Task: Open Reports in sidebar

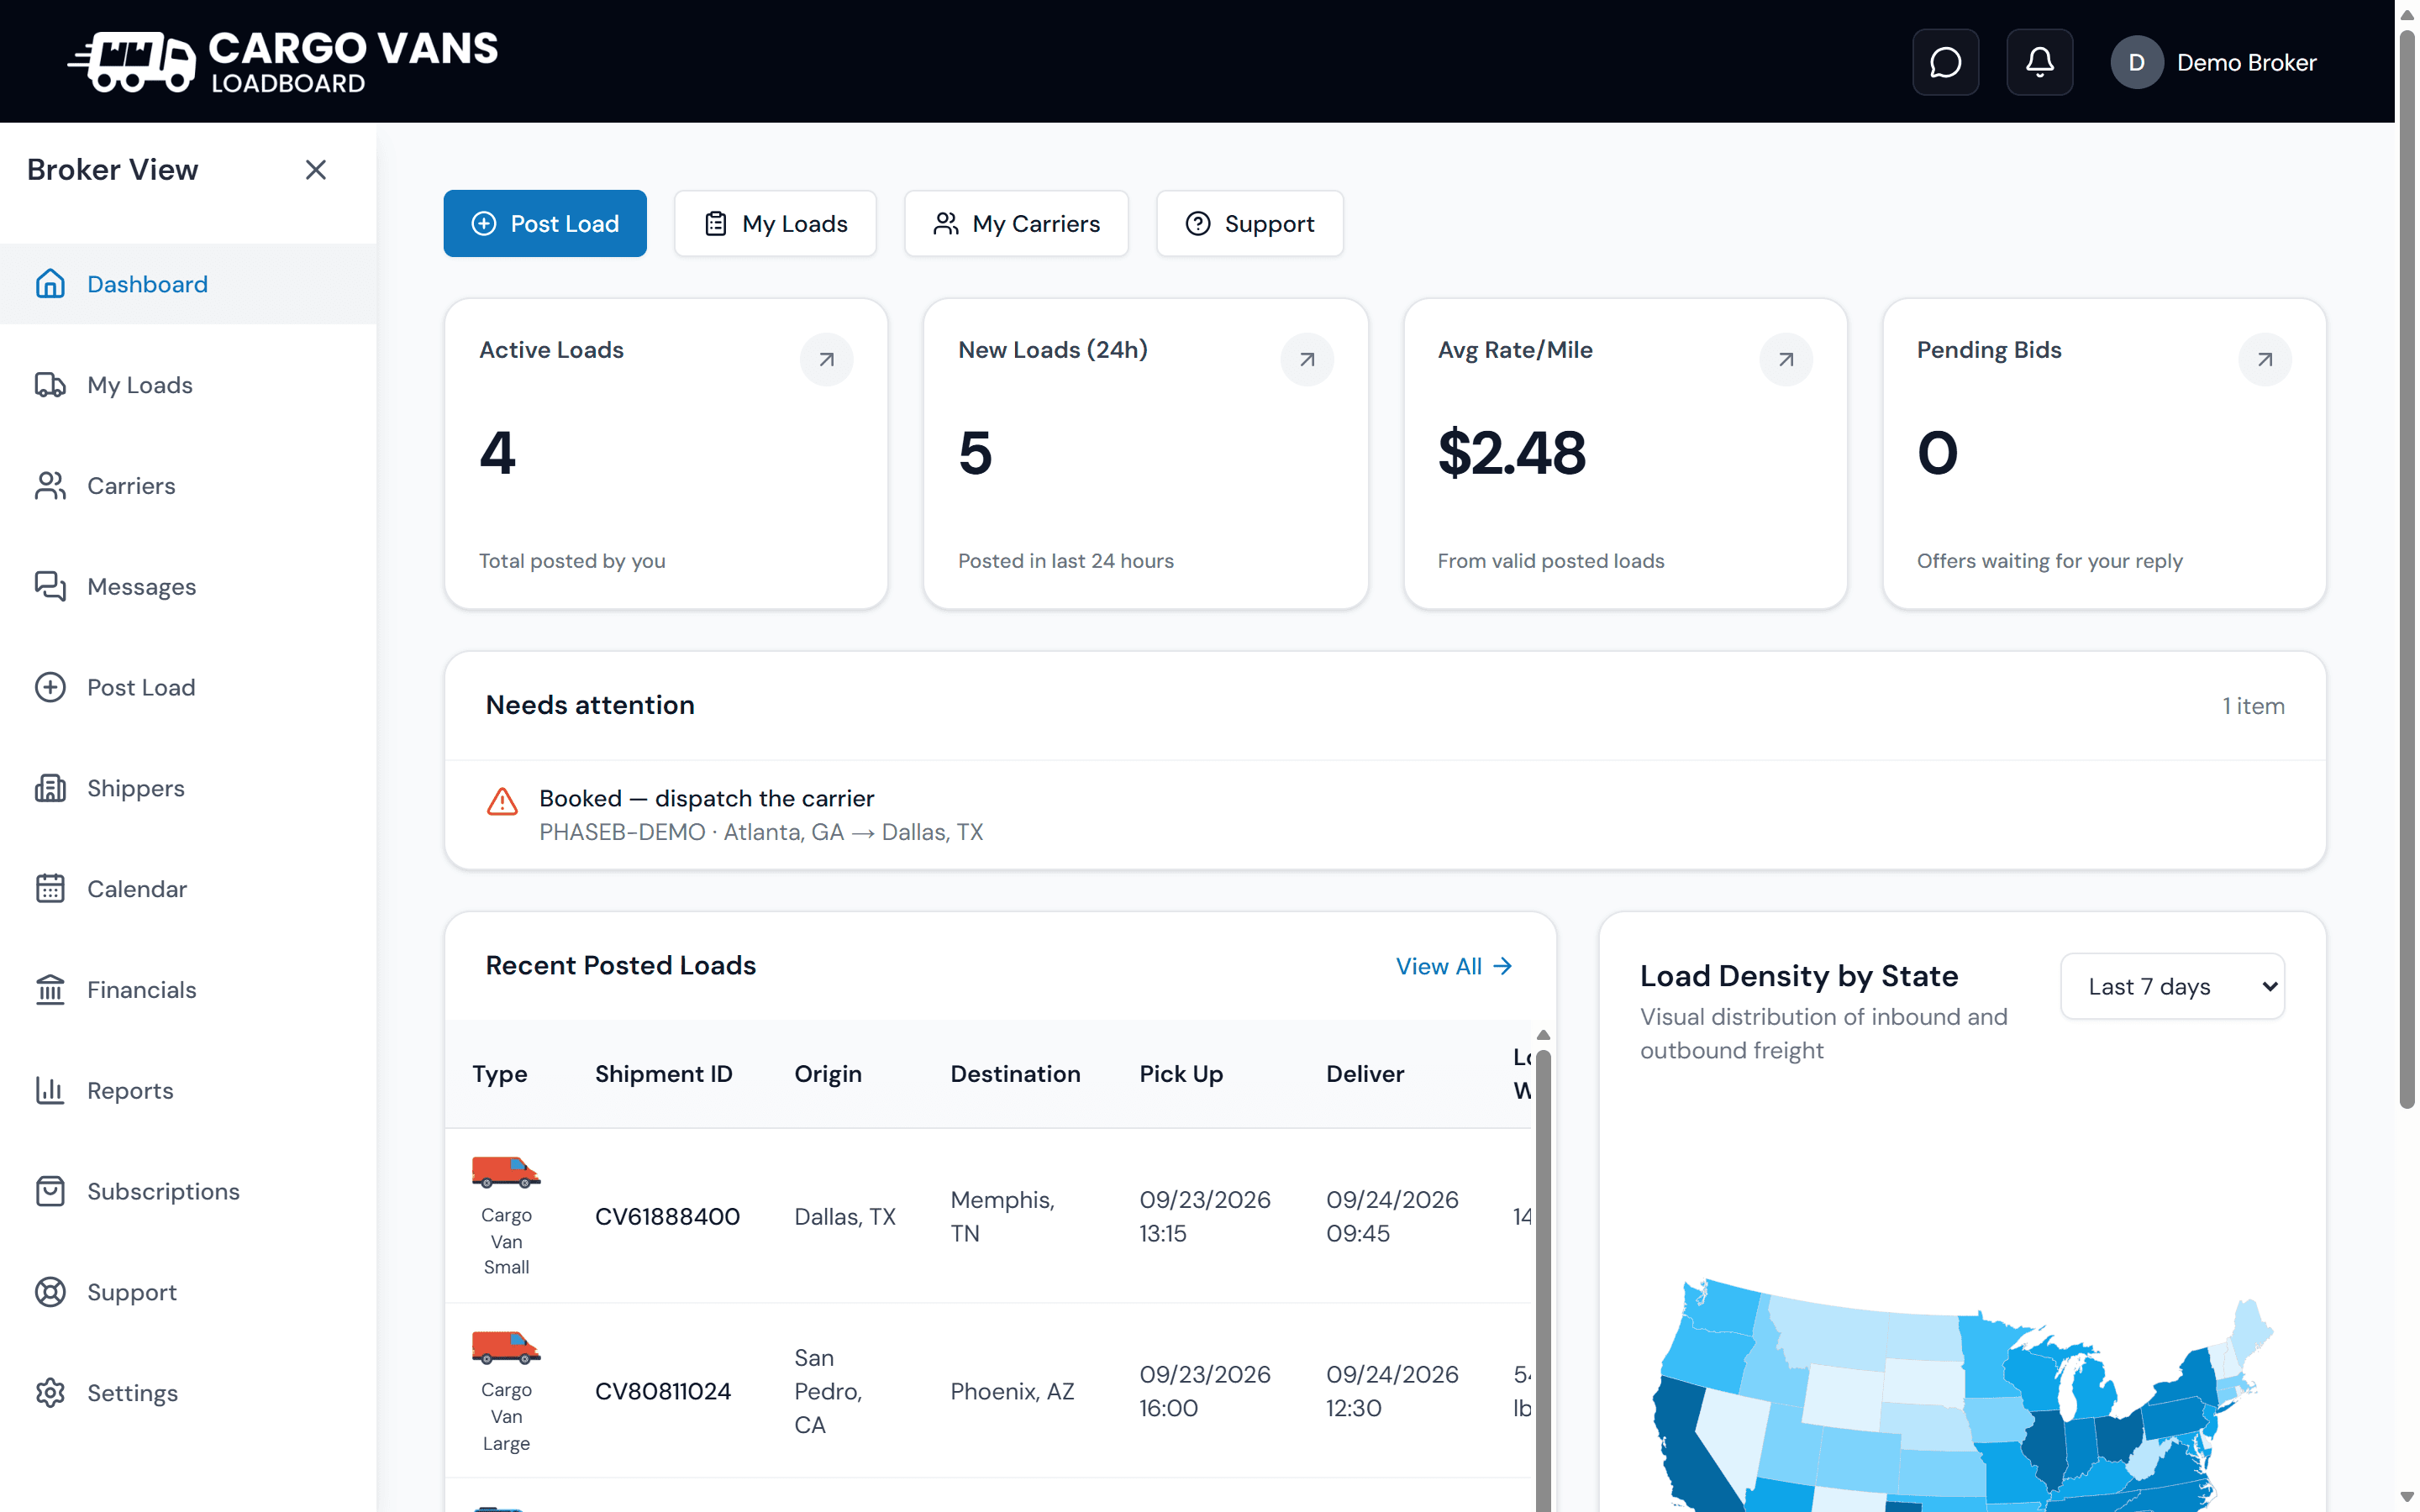Action: point(188,1091)
